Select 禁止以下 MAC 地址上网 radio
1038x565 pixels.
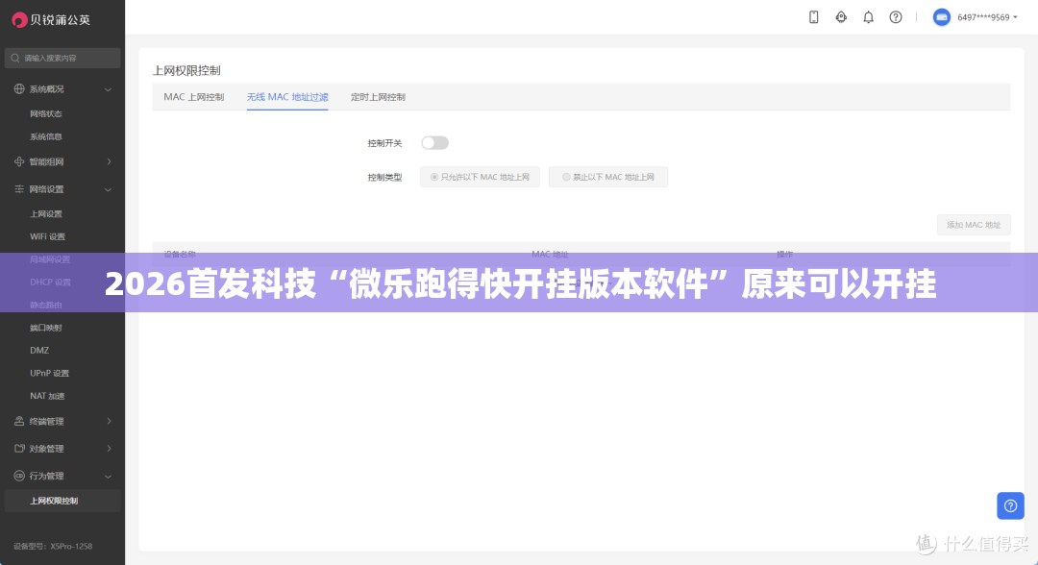click(x=608, y=177)
